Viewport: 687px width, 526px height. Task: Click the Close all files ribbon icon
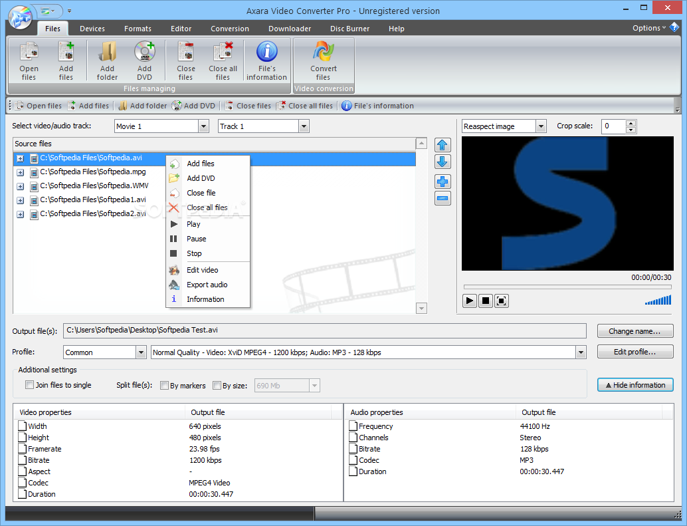[x=223, y=61]
